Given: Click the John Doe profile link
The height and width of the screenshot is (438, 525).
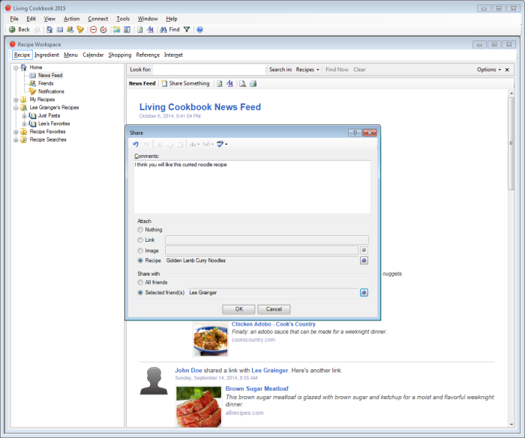Looking at the screenshot, I should [x=188, y=370].
